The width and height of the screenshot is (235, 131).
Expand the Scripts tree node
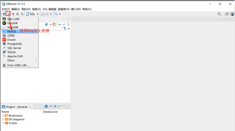[3, 123]
